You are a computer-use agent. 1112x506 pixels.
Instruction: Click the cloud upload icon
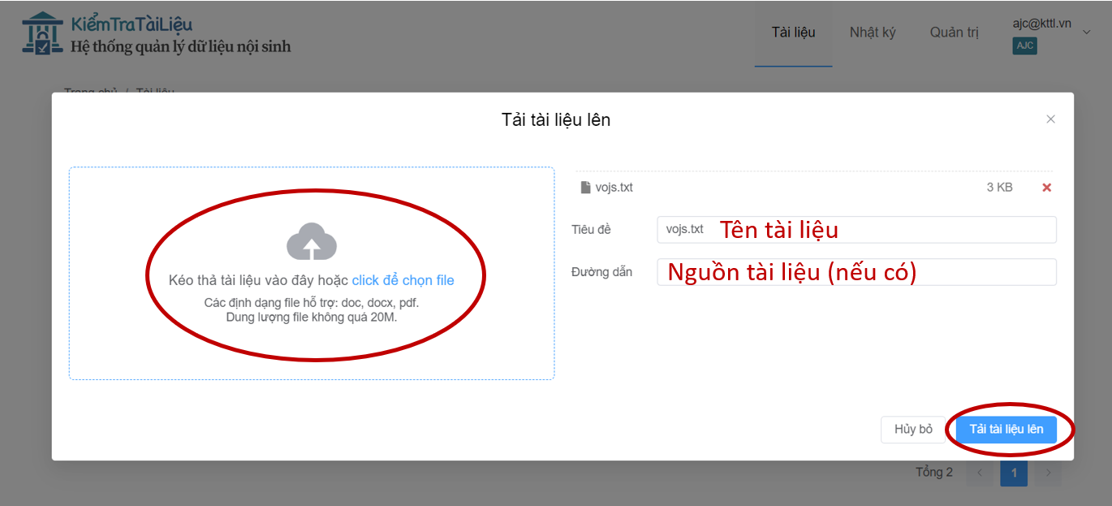pos(312,241)
